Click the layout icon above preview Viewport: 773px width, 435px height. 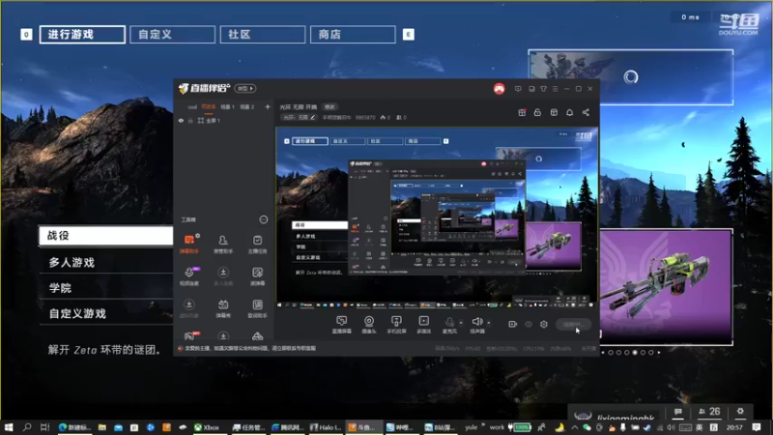[554, 112]
